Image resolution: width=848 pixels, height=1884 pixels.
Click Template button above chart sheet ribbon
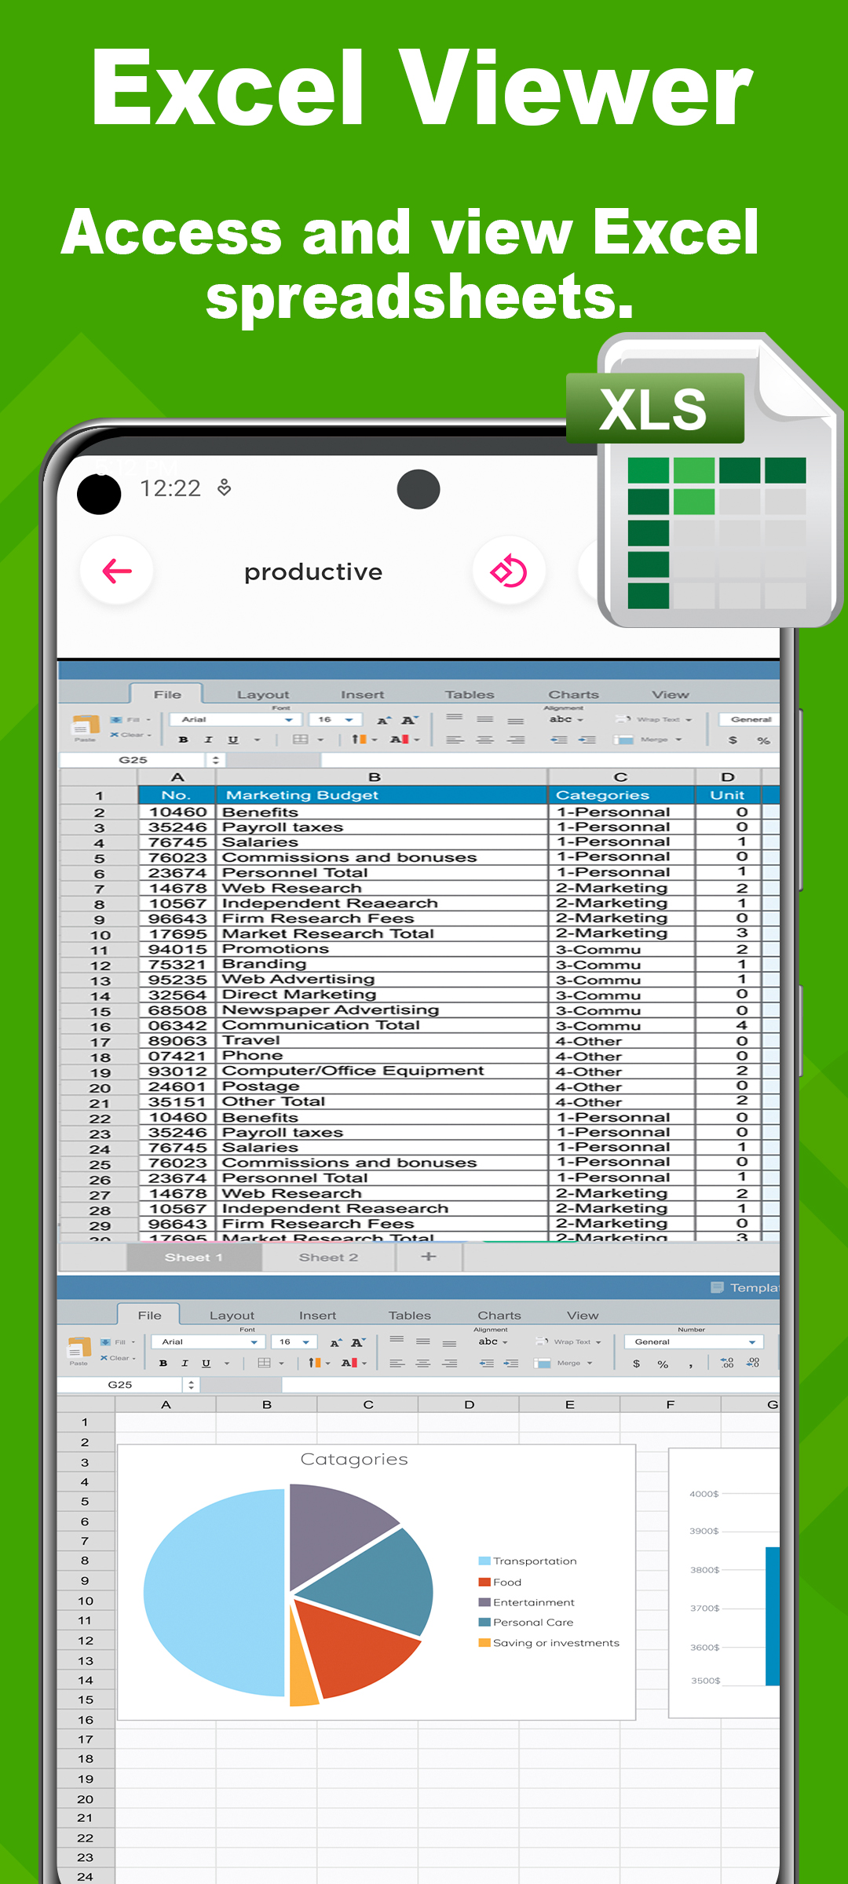(744, 1287)
